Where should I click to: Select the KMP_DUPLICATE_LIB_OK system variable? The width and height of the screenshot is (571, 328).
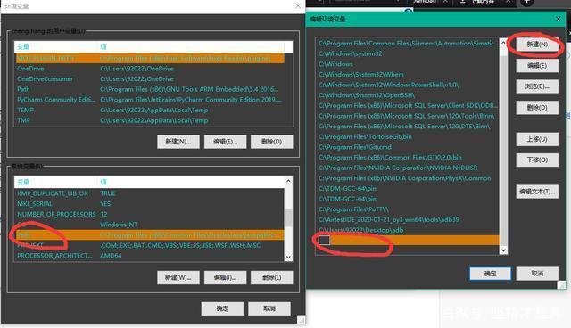(x=150, y=193)
